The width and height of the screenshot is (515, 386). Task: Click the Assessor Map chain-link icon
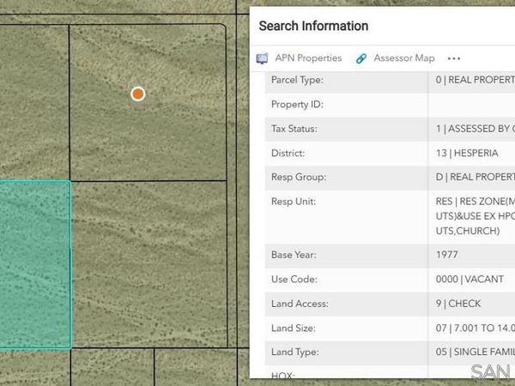point(361,58)
